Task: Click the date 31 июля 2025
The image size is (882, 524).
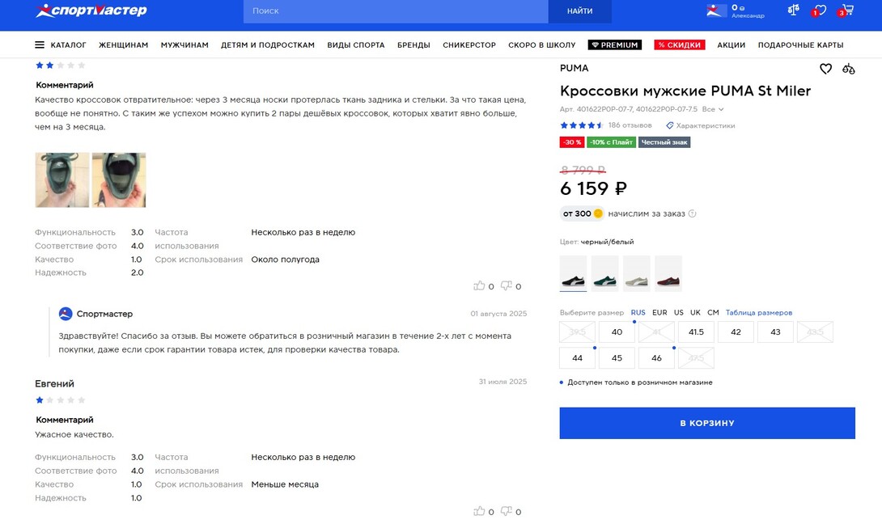Action: (x=502, y=382)
